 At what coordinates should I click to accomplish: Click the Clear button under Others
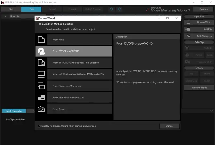click(x=207, y=81)
